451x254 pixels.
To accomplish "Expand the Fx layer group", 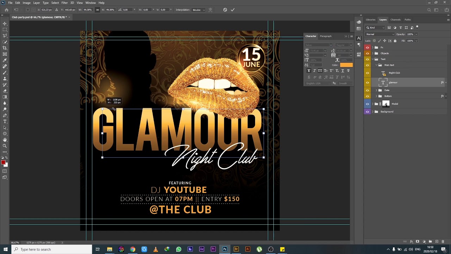I will tap(372, 47).
